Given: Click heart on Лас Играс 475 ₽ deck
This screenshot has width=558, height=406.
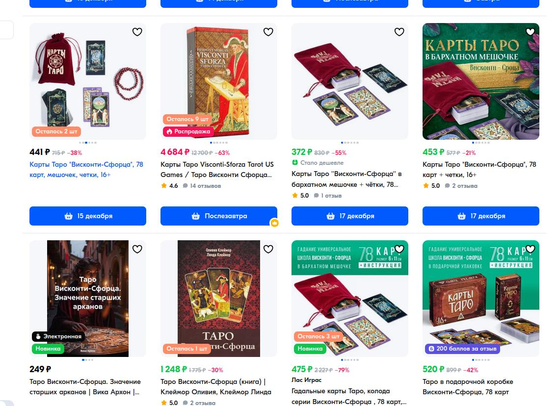Looking at the screenshot, I should [x=399, y=249].
